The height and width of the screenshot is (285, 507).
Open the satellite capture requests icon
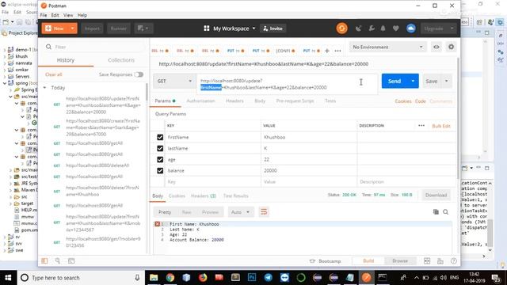point(358,28)
